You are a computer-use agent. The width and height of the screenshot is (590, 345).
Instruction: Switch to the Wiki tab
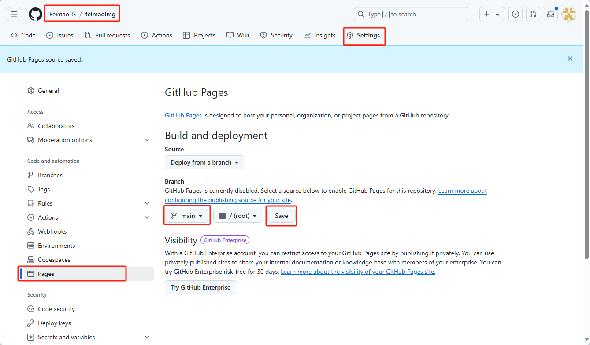tap(238, 35)
